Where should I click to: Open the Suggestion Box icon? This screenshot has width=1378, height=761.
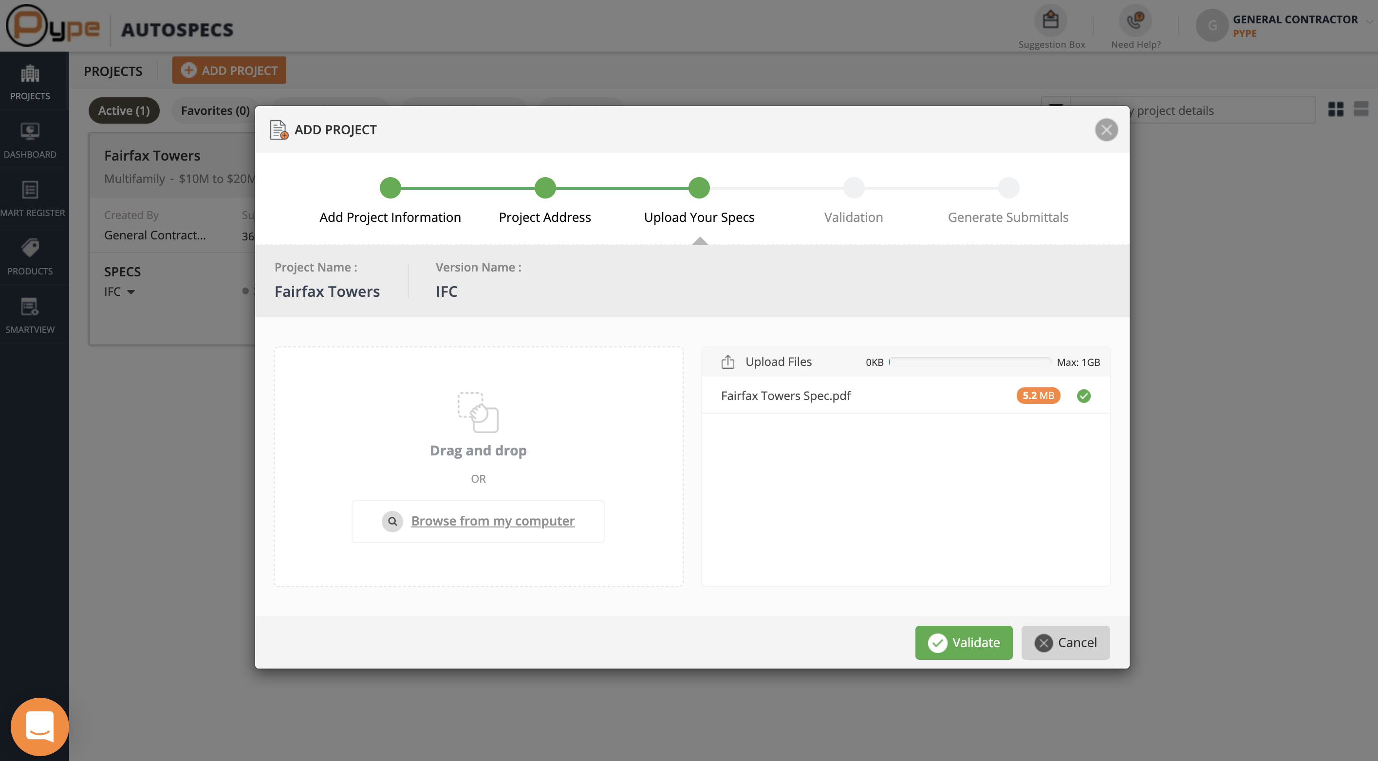coord(1051,21)
